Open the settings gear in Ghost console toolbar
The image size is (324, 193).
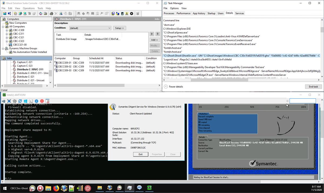pyautogui.click(x=131, y=13)
